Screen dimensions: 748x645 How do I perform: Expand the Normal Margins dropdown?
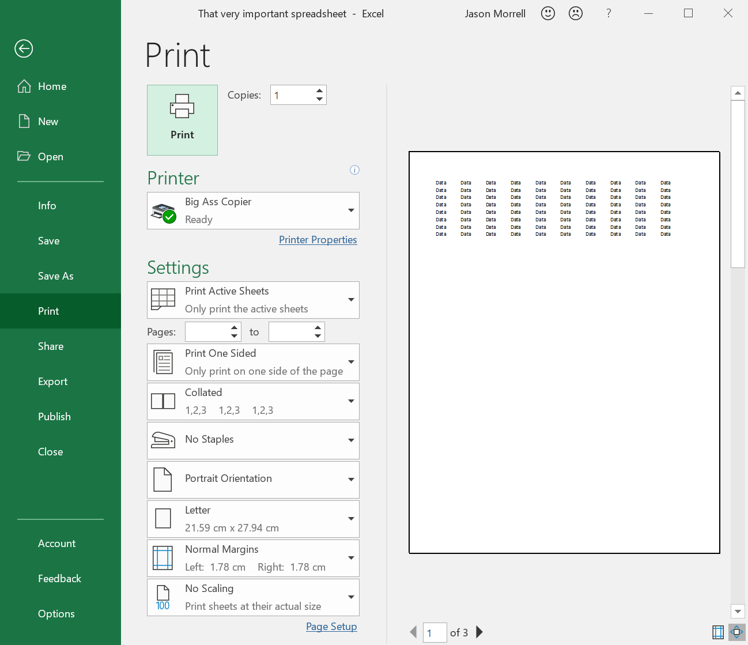point(253,558)
